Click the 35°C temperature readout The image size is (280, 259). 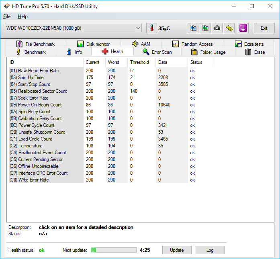[x=164, y=29]
